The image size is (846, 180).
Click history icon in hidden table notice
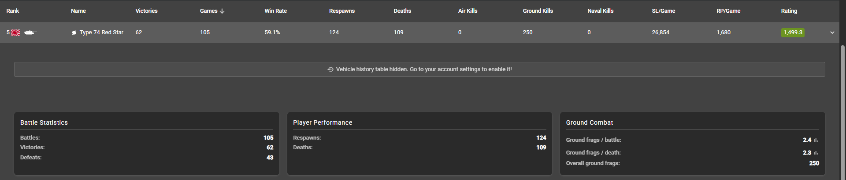click(x=330, y=69)
